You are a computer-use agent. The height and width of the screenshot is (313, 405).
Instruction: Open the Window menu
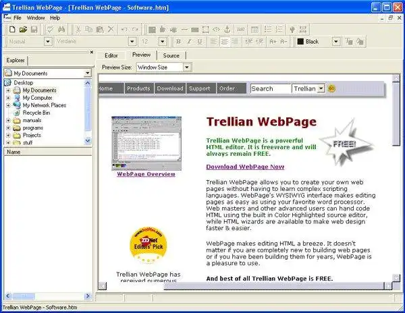click(36, 18)
